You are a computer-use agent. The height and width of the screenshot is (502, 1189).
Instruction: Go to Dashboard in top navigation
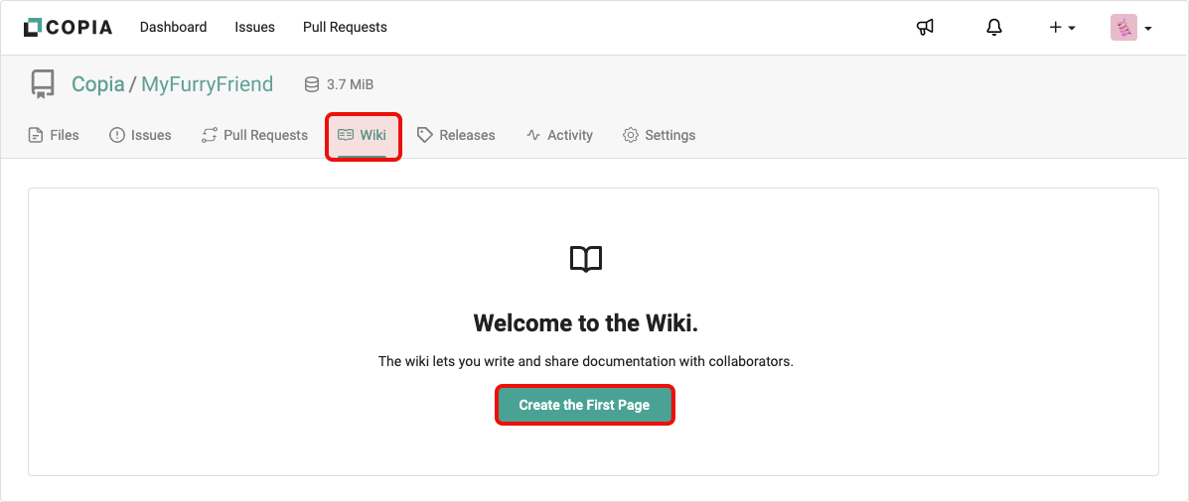pos(173,27)
